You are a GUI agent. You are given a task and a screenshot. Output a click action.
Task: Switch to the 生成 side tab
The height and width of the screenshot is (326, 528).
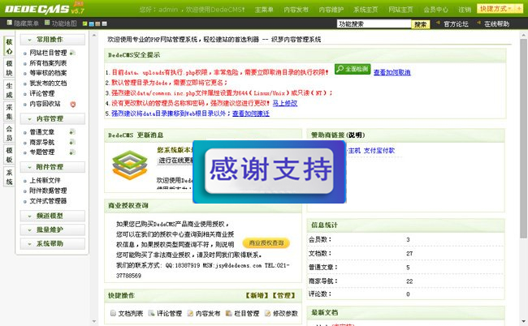(x=9, y=90)
